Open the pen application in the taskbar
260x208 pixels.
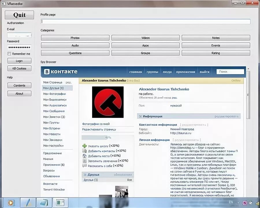click(x=29, y=203)
